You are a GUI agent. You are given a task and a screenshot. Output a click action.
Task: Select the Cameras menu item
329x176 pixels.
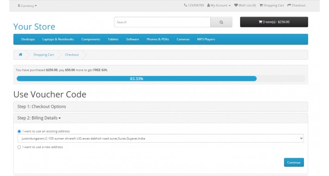(x=183, y=39)
